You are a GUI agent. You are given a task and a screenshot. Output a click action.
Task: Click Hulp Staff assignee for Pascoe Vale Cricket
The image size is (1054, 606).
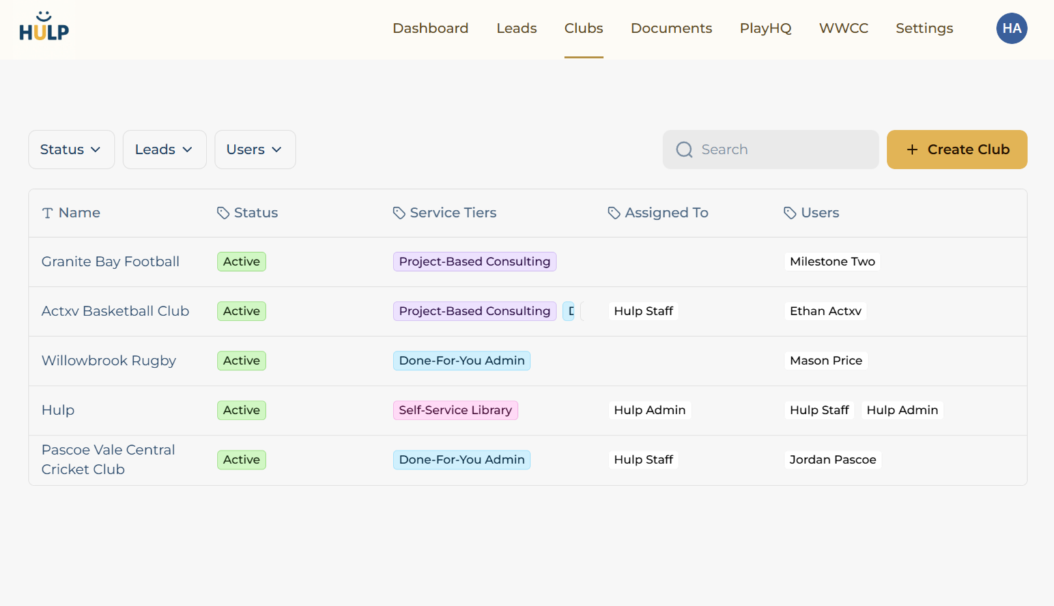click(644, 459)
